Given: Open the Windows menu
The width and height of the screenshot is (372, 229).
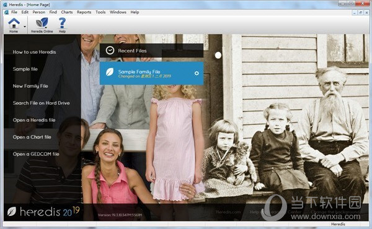Looking at the screenshot, I should pos(118,12).
